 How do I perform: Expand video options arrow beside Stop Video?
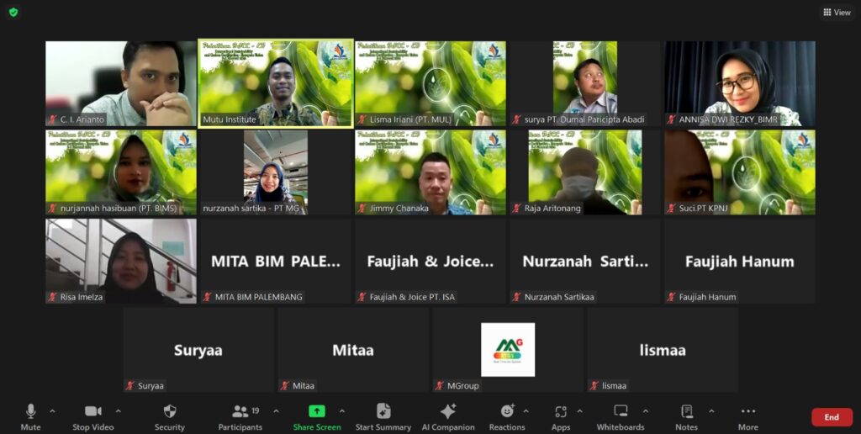tap(118, 411)
